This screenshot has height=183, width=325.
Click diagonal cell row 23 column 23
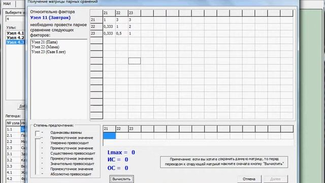coord(134,34)
